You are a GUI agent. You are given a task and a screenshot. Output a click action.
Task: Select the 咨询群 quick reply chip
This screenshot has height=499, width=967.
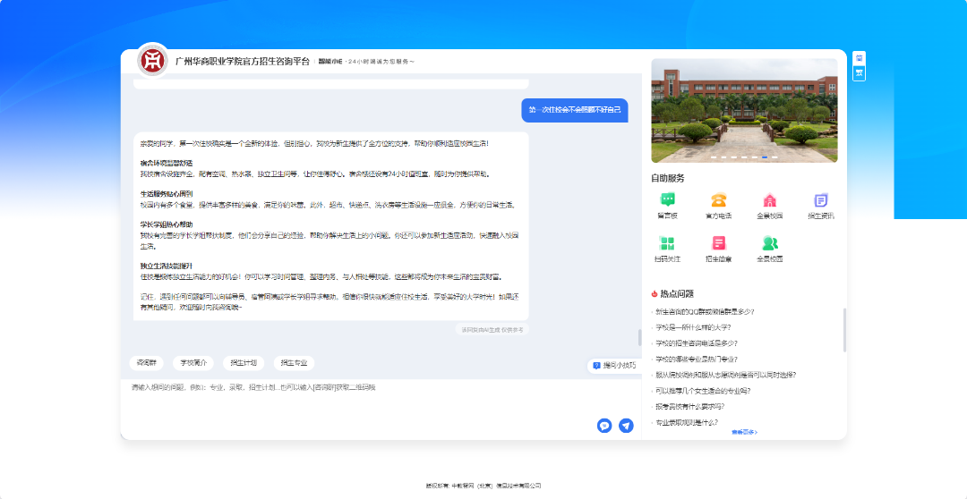(x=146, y=363)
